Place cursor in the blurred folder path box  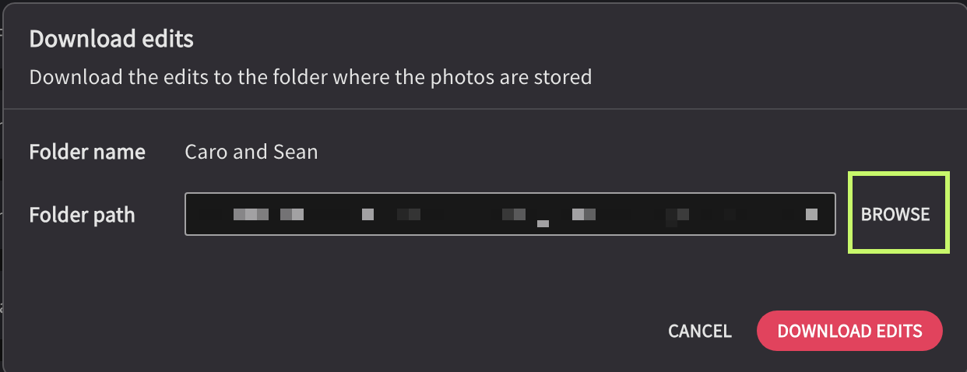click(510, 214)
